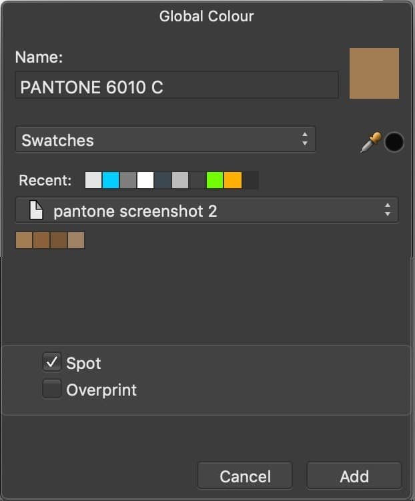Click the Recent: label
The height and width of the screenshot is (501, 415).
[x=45, y=180]
